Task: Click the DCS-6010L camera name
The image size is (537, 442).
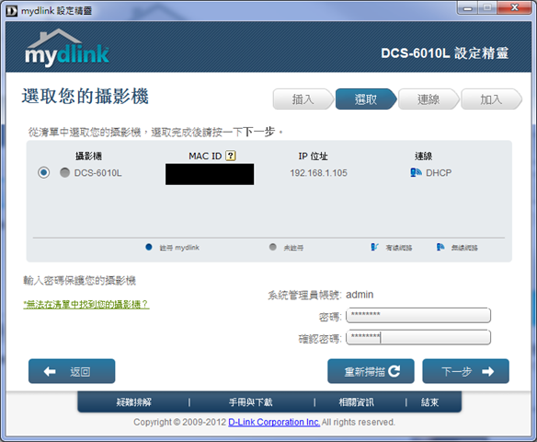Action: [x=98, y=173]
